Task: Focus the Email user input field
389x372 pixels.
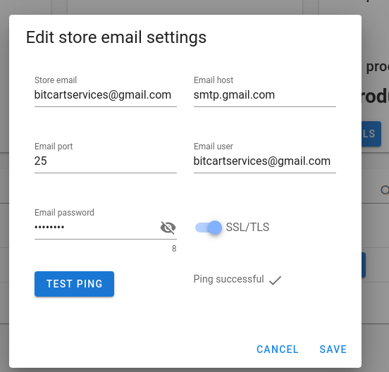Action: (265, 161)
